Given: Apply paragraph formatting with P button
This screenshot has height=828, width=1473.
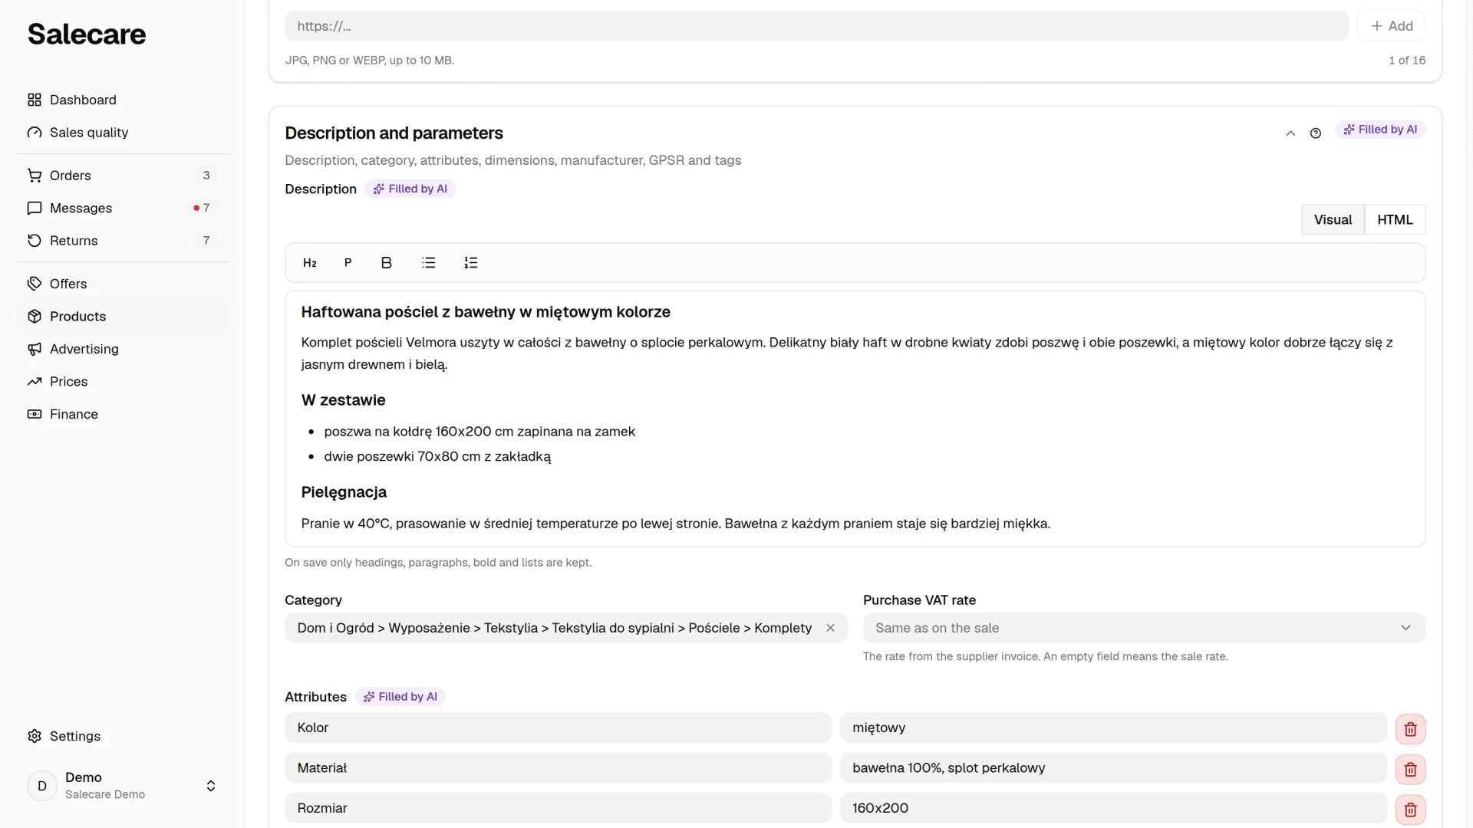Looking at the screenshot, I should pyautogui.click(x=348, y=263).
